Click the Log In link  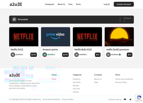(107, 4)
